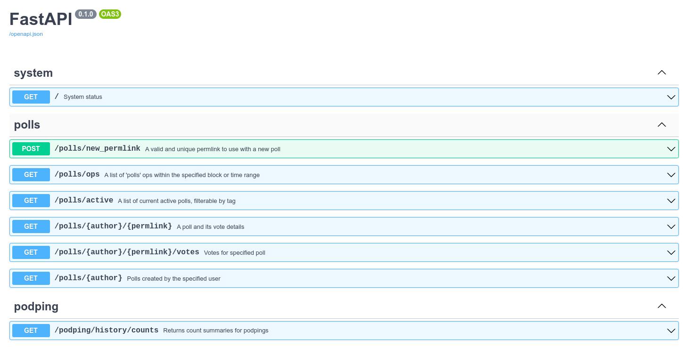Click the FastAPI title

pyautogui.click(x=41, y=19)
